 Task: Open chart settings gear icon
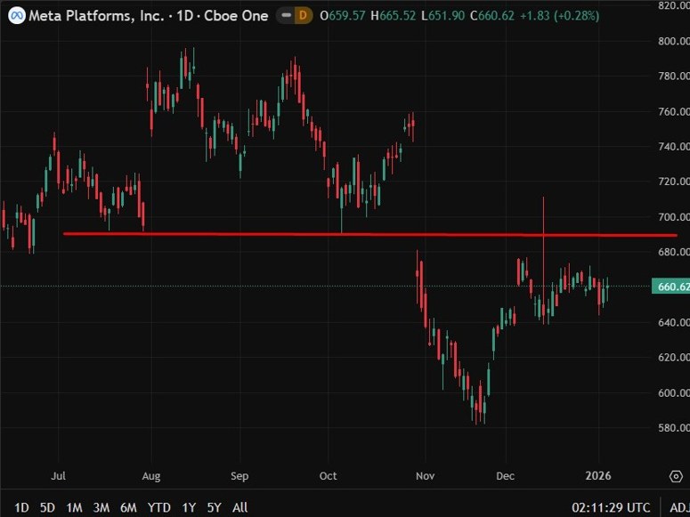coord(674,476)
